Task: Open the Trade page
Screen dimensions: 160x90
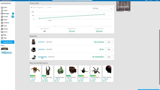Action: tap(4, 26)
